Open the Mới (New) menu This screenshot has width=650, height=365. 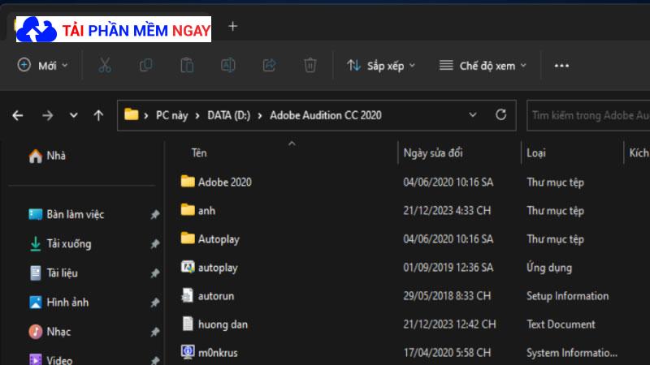point(42,66)
